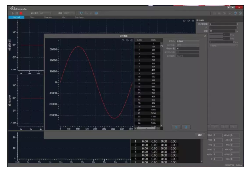Click the left upload arrow button in dialog
Image resolution: width=246 pixels, height=169 pixels.
[x=176, y=127]
